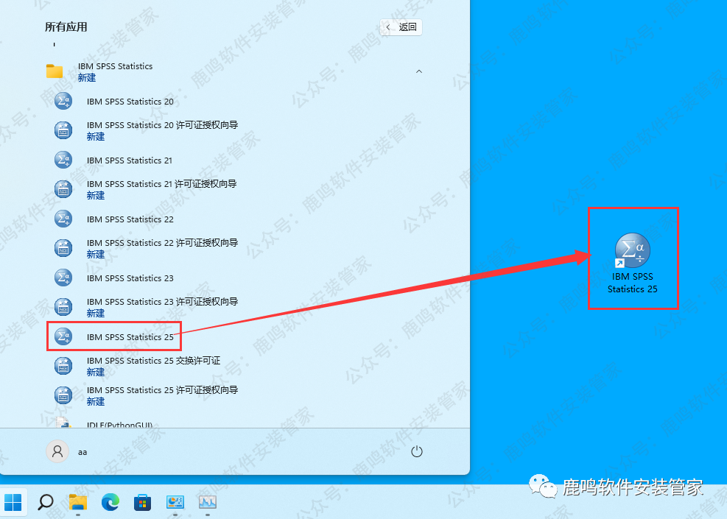Click the 返回 back button
727x519 pixels.
pos(401,27)
